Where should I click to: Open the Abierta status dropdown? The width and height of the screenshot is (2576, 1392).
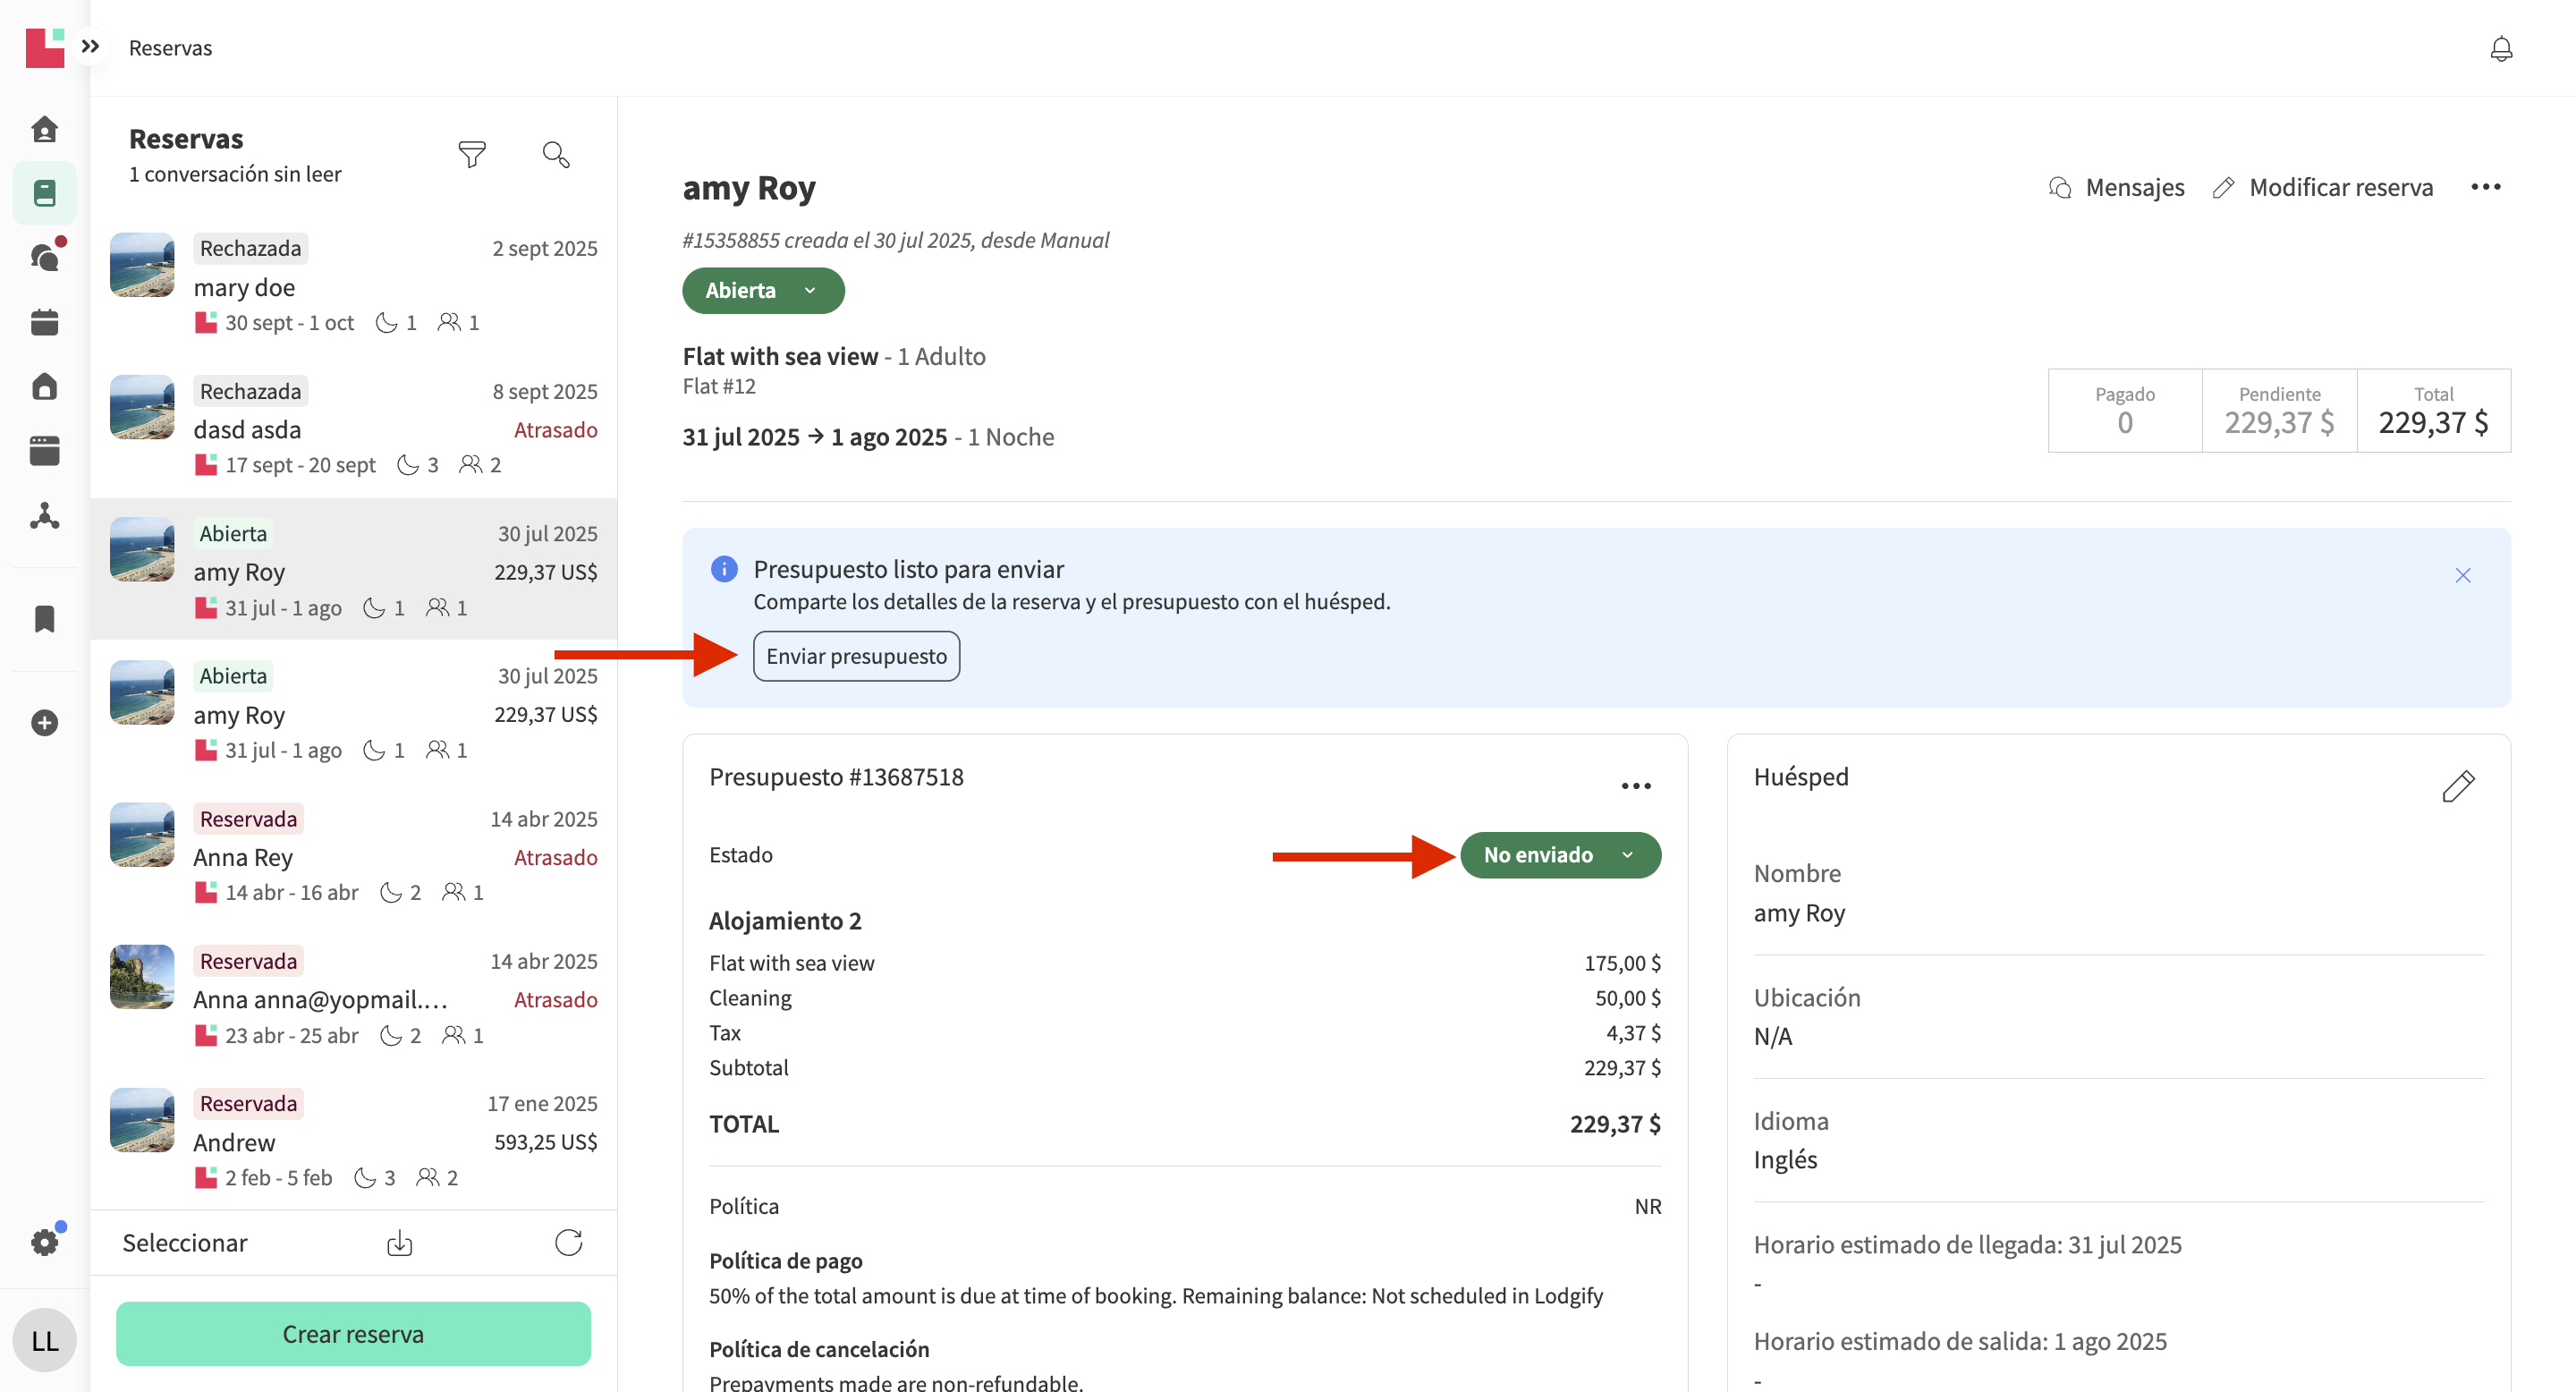[x=763, y=291]
